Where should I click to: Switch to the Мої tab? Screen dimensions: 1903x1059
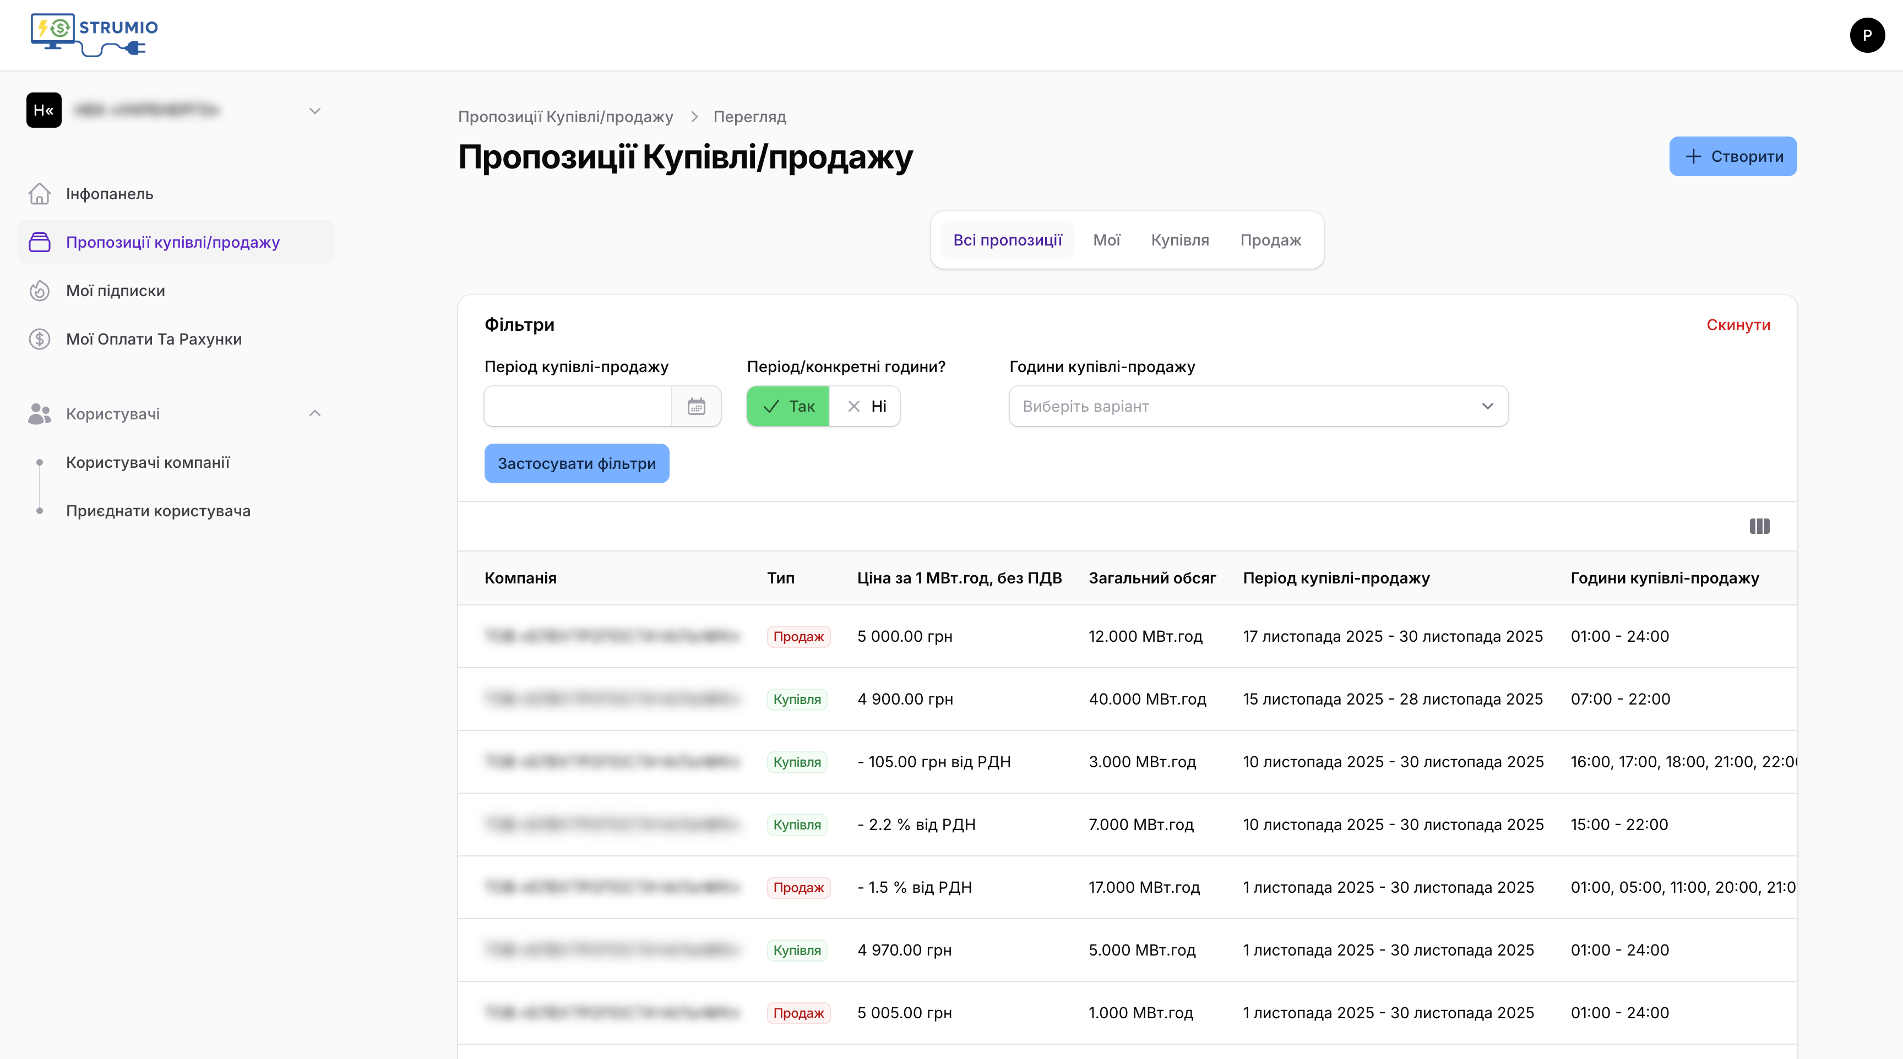pos(1106,240)
